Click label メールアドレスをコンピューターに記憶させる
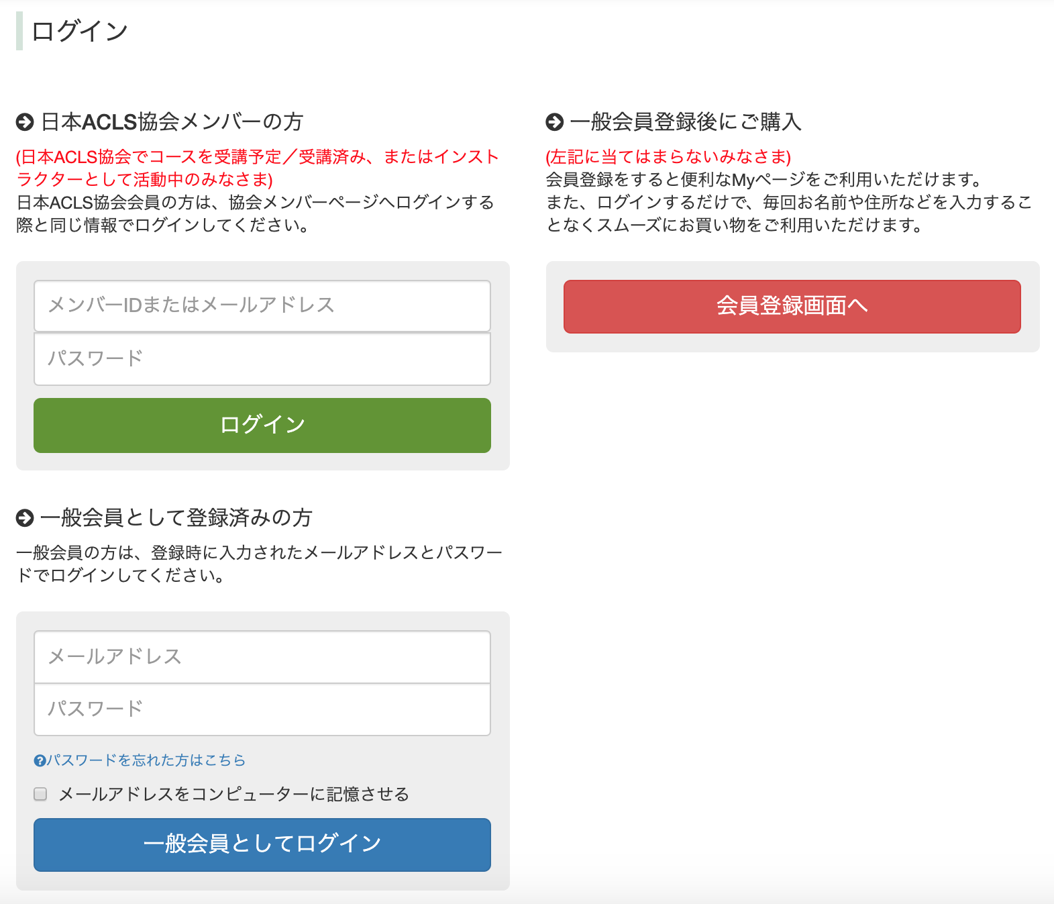This screenshot has width=1054, height=904. click(x=234, y=795)
